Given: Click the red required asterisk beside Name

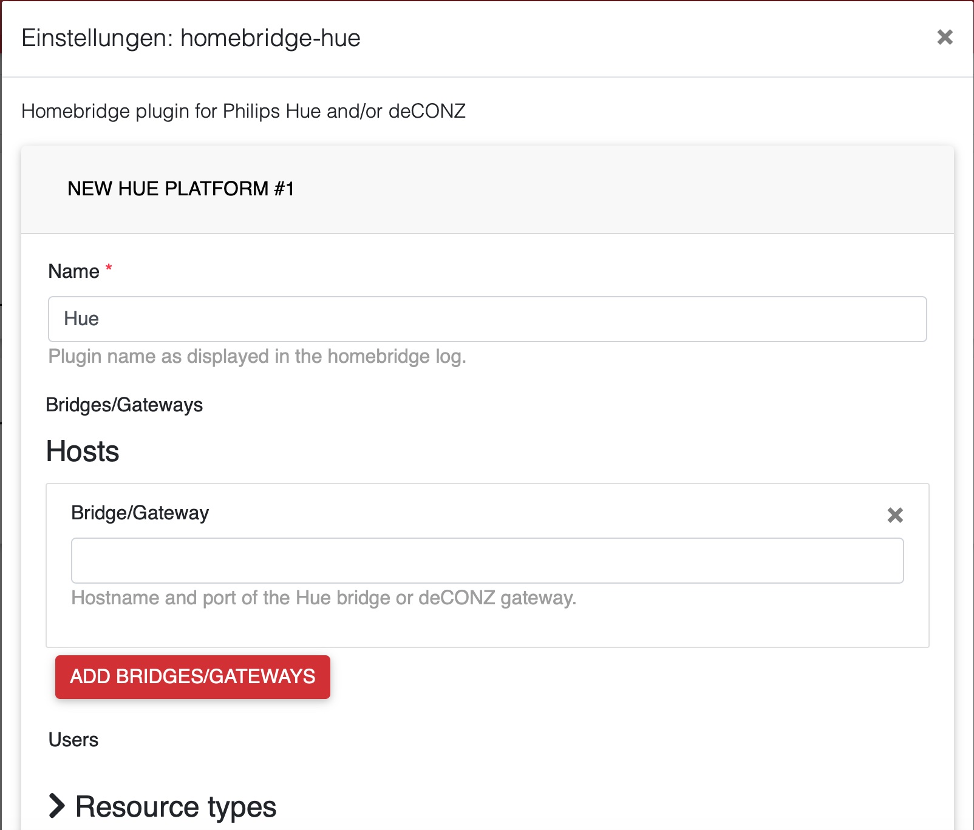Looking at the screenshot, I should pos(109,268).
